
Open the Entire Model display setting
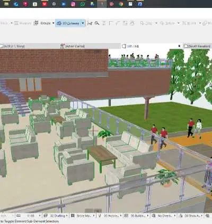(x=84, y=216)
